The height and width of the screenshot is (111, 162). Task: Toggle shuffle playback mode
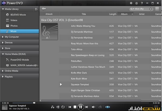[58, 107]
